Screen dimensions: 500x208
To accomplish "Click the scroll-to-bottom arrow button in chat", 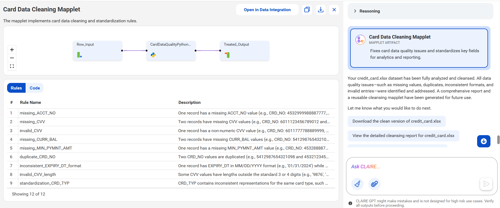I will [484, 141].
